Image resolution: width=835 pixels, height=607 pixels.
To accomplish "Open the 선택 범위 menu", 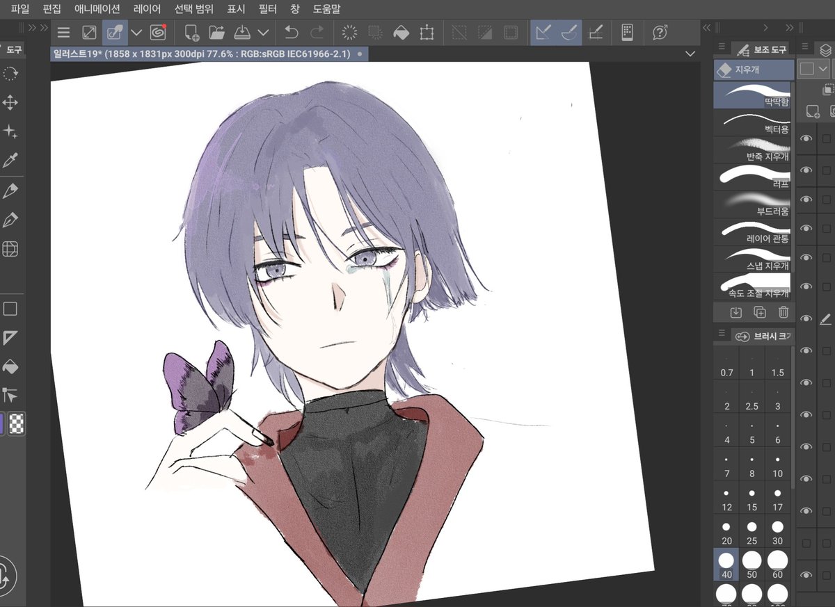I will tap(194, 9).
